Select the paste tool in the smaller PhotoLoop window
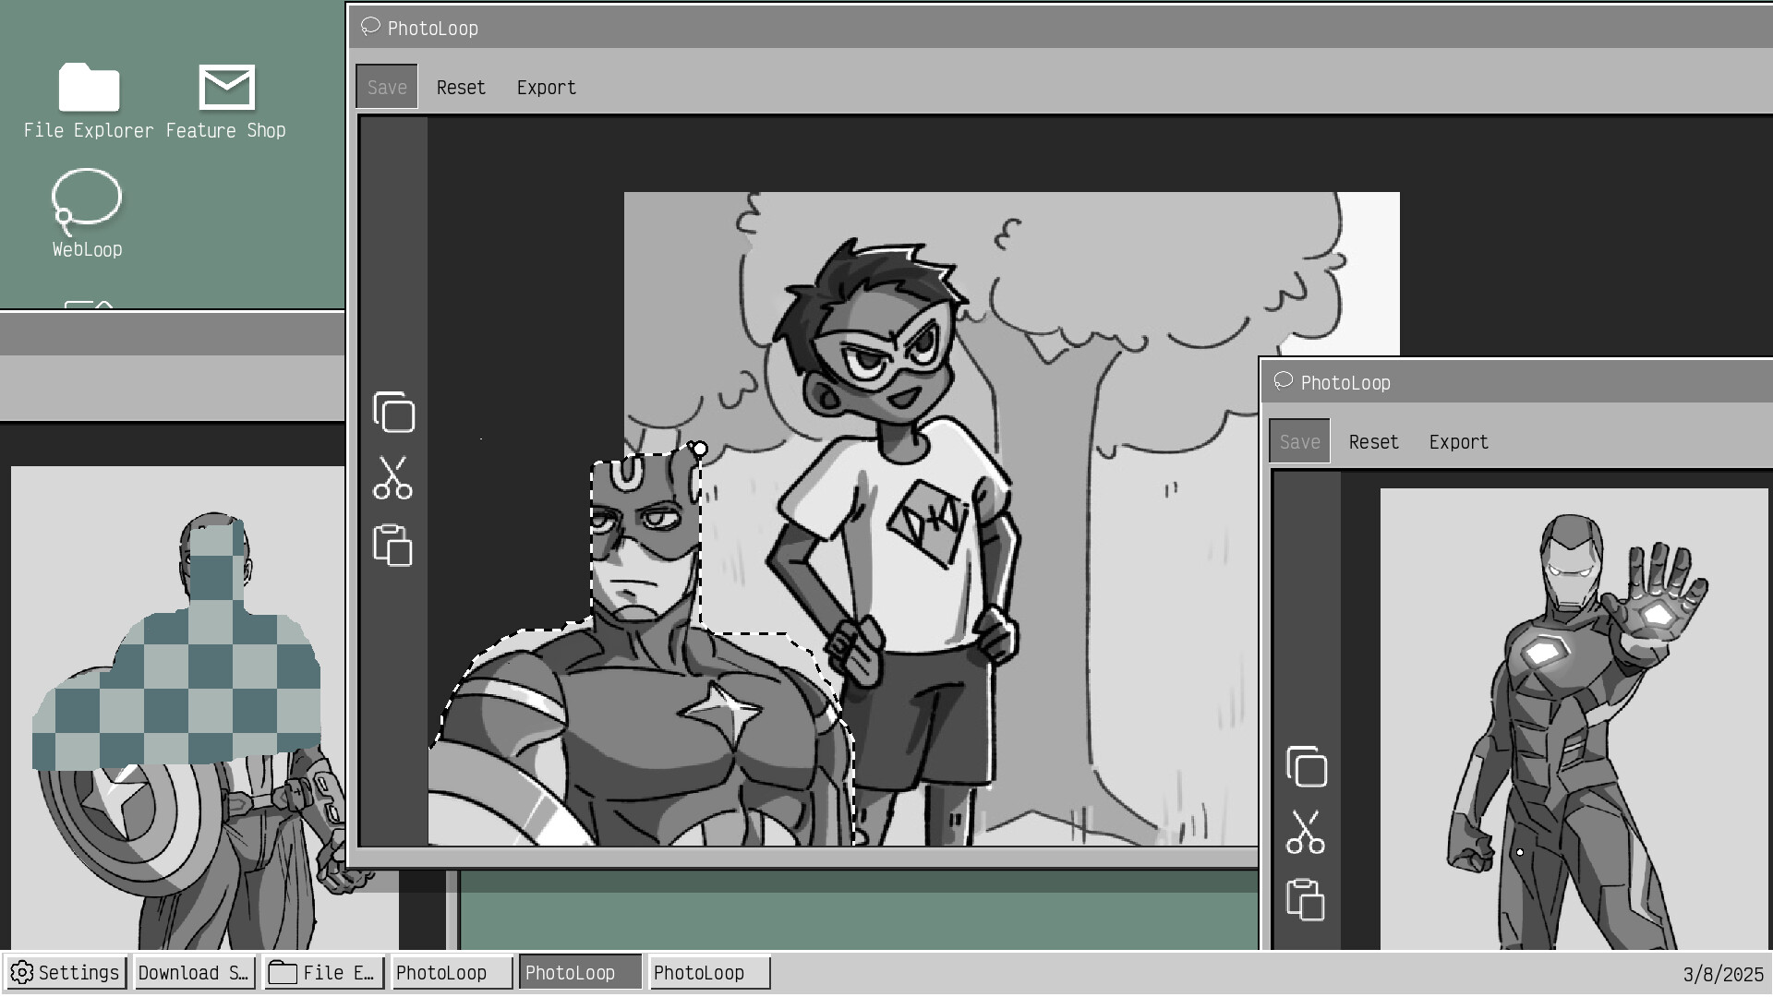 click(1306, 896)
